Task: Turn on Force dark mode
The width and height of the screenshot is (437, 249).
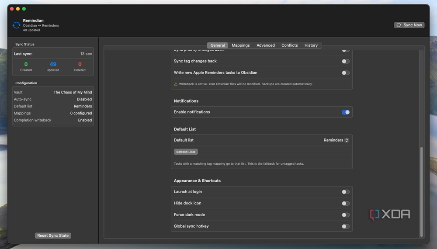Action: (x=346, y=215)
